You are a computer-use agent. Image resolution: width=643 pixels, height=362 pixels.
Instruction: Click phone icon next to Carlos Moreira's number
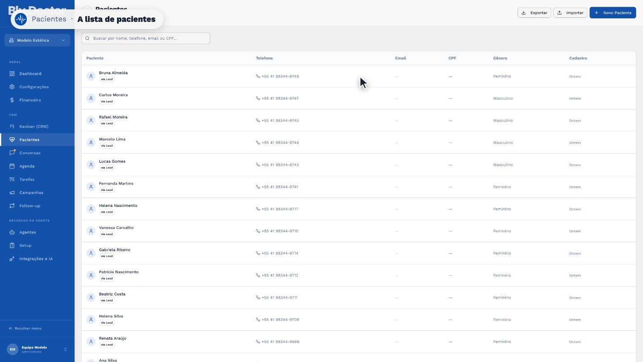[x=258, y=98]
